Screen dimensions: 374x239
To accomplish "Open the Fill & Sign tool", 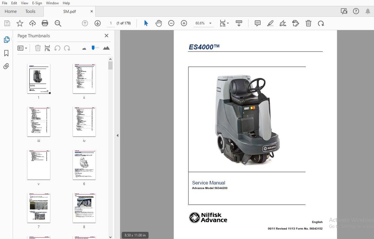I will click(283, 23).
